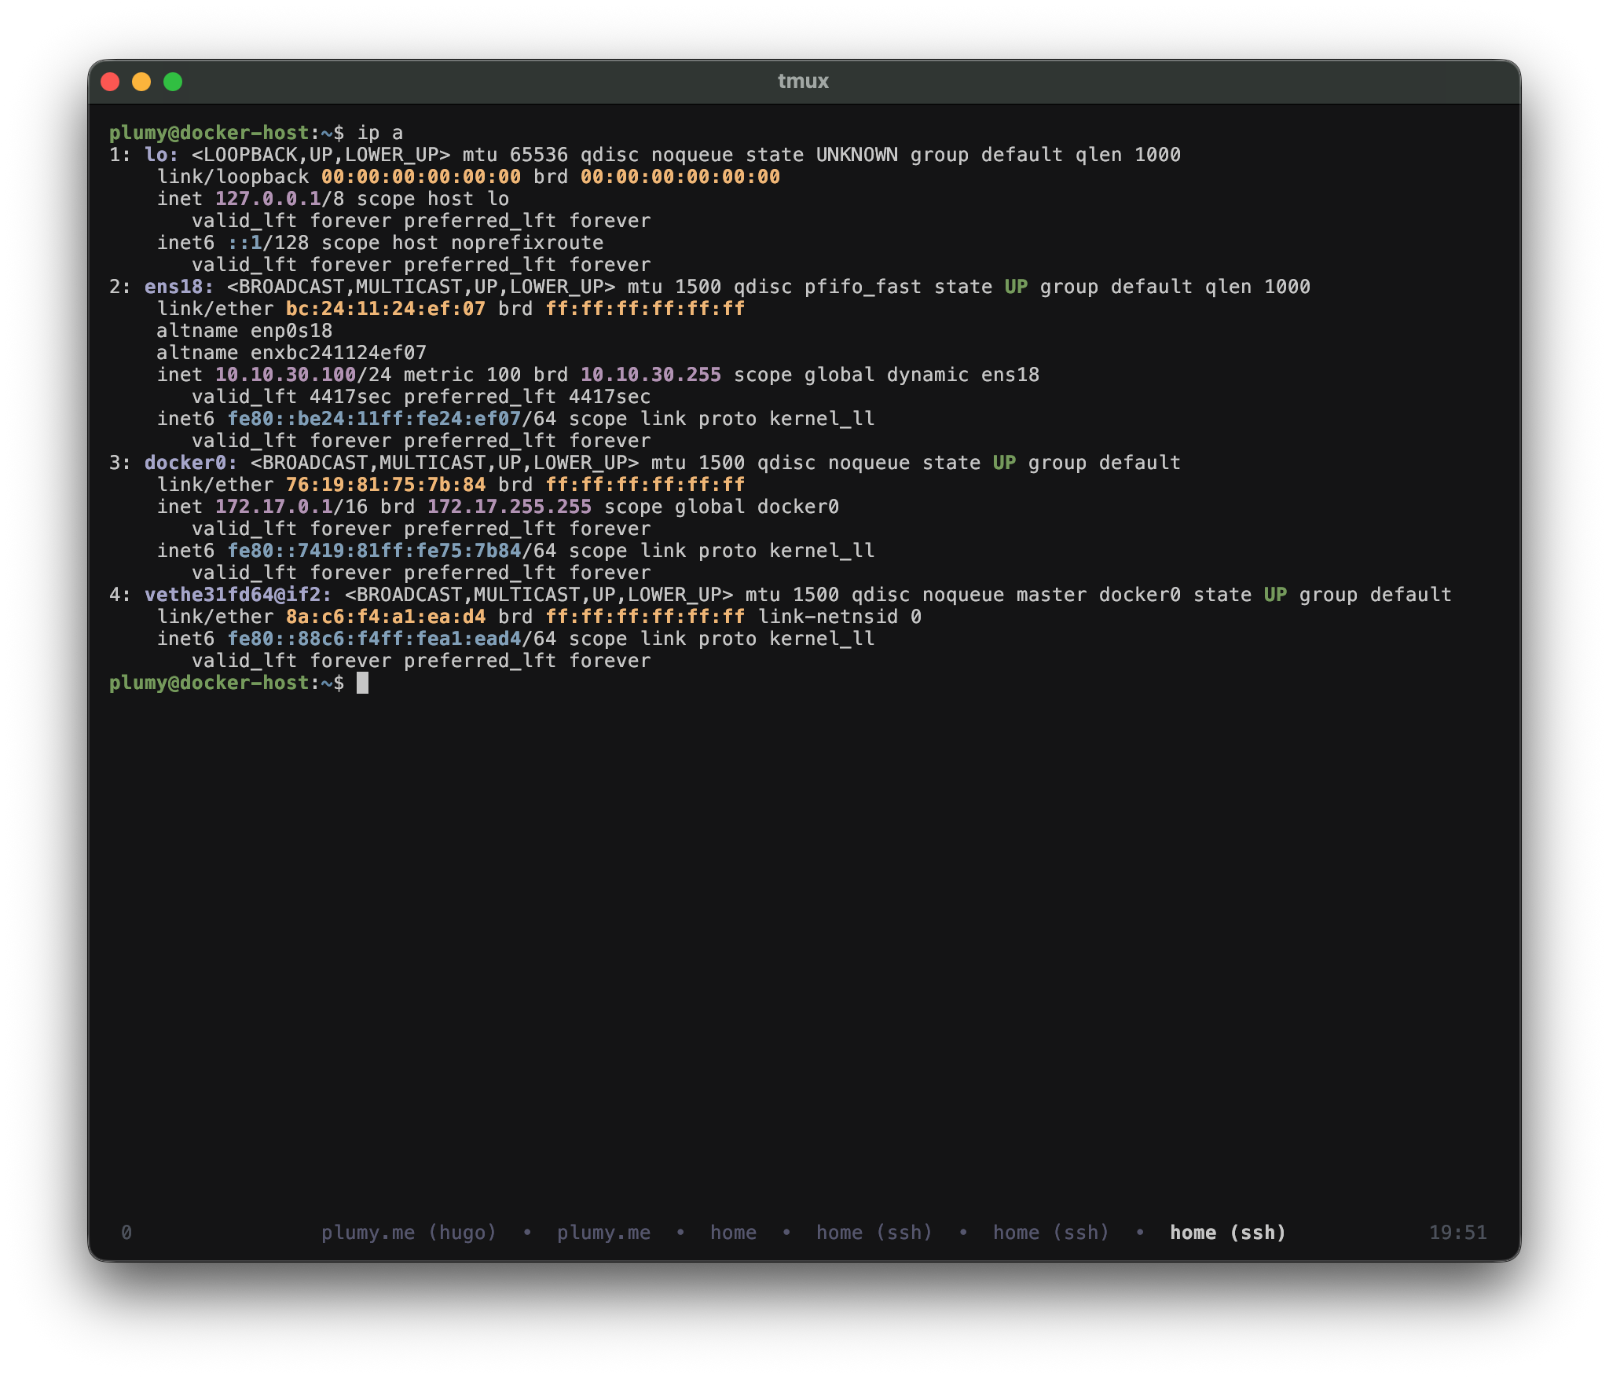Click loopback MAC 00:00:00:00:00:00 after link/loopback
The width and height of the screenshot is (1609, 1378).
click(421, 177)
